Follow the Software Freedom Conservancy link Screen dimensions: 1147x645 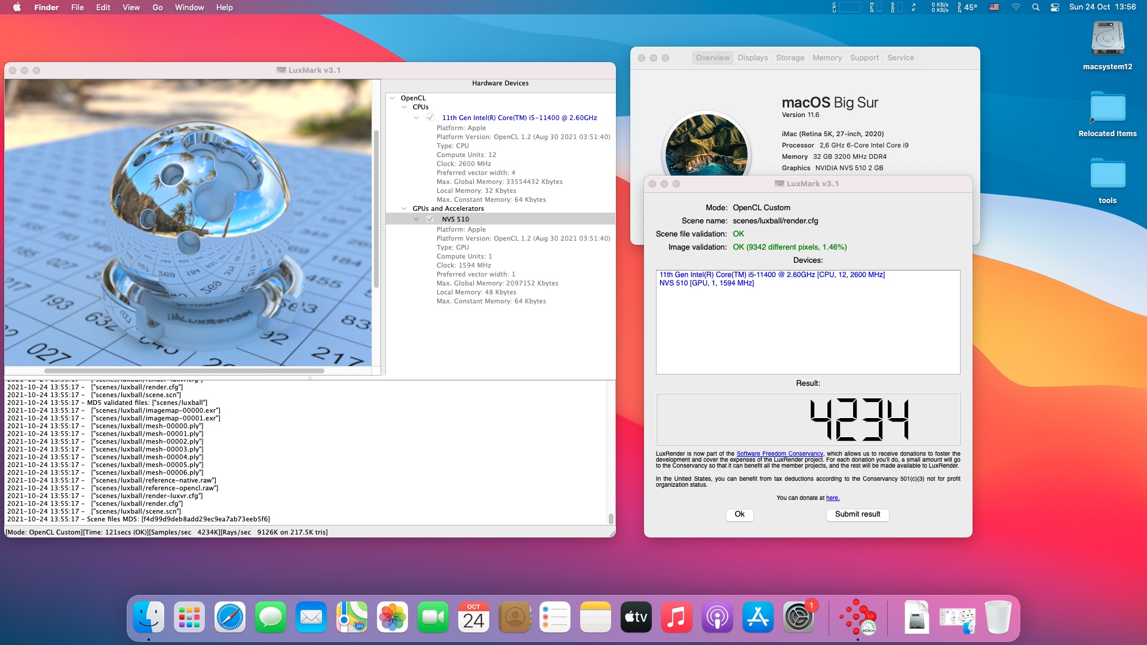tap(780, 454)
